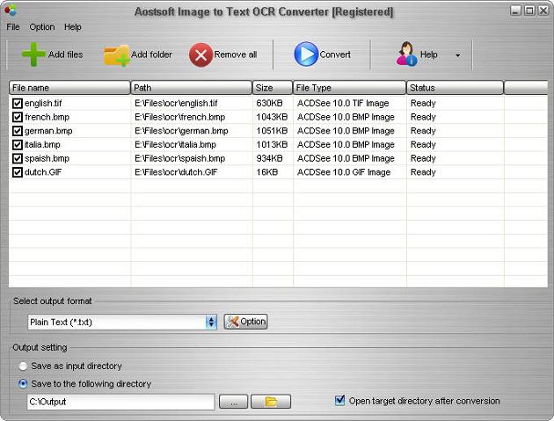Click ACDSee 10.0 GIF Image cell
Viewport: 554px width, 421px height.
point(344,172)
